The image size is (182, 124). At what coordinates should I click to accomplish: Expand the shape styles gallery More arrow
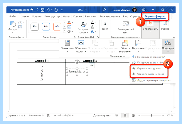[65, 31]
